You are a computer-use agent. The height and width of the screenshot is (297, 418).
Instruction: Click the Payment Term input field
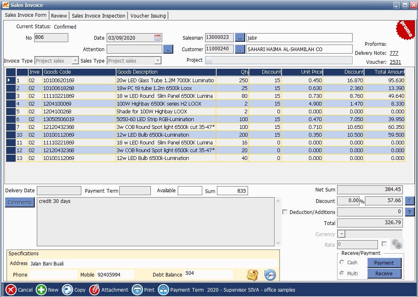[x=135, y=191]
